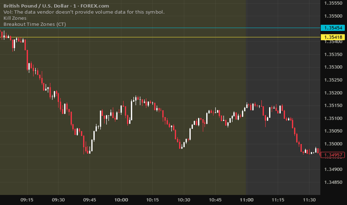
Task: Click the 1.34900 price axis value
Action: coord(333,169)
